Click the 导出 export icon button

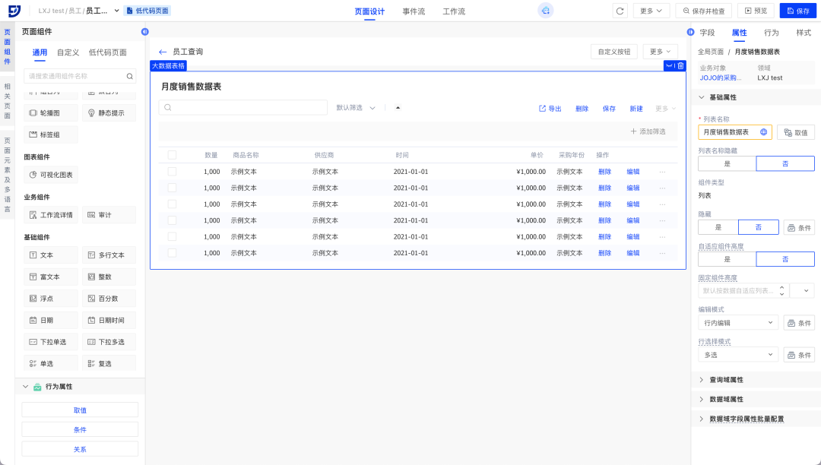[x=550, y=109]
